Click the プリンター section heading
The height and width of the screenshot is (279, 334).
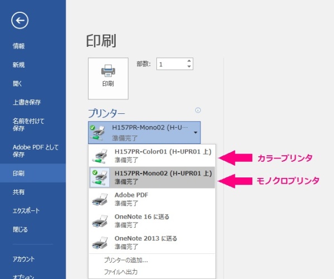106,113
